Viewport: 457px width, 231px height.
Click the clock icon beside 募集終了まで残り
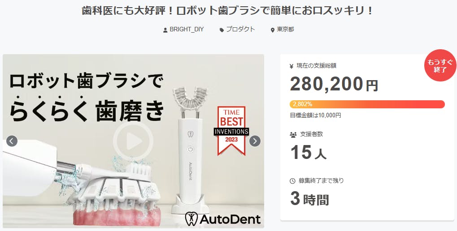coord(292,181)
